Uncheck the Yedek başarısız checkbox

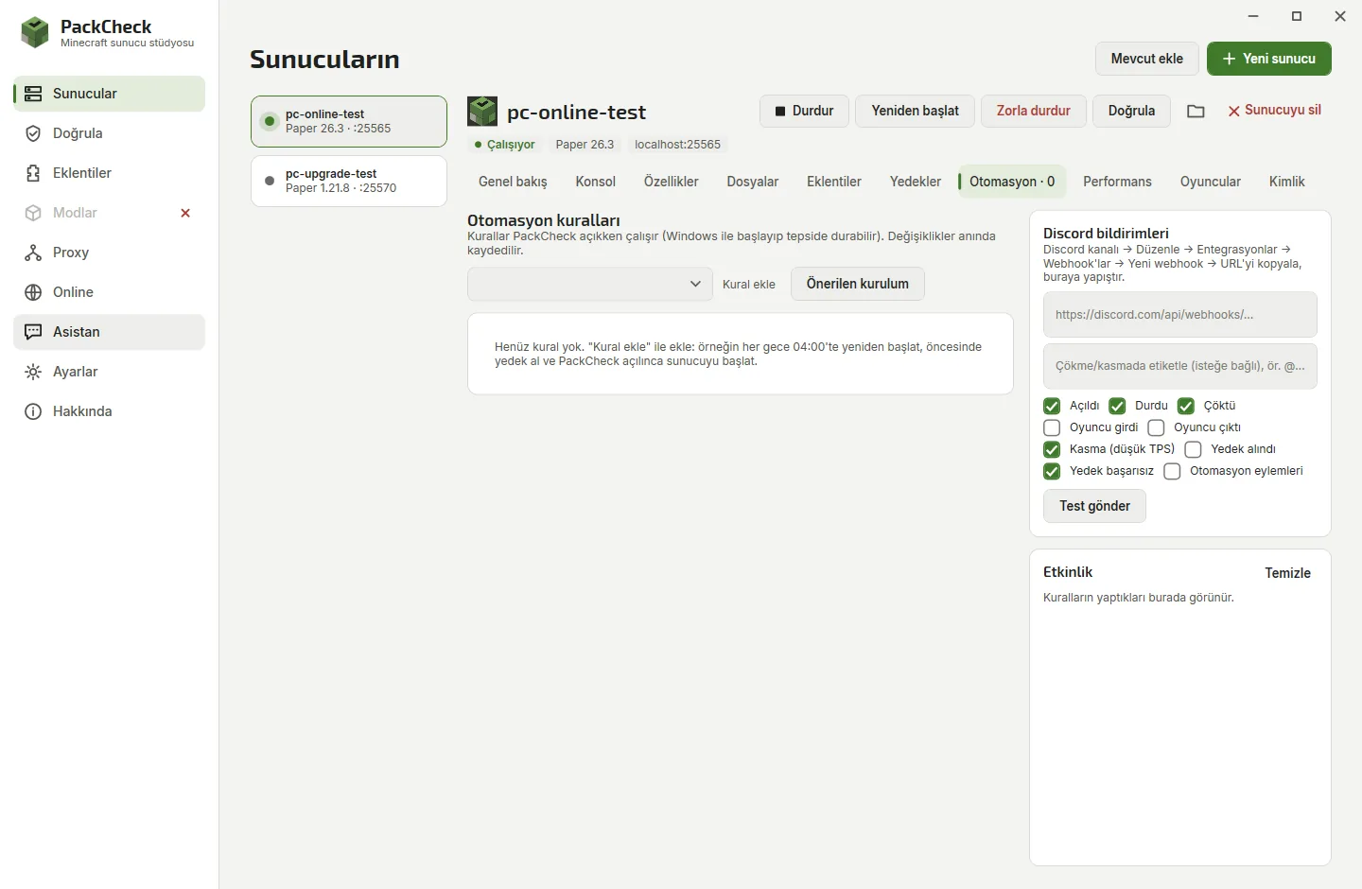[1052, 471]
